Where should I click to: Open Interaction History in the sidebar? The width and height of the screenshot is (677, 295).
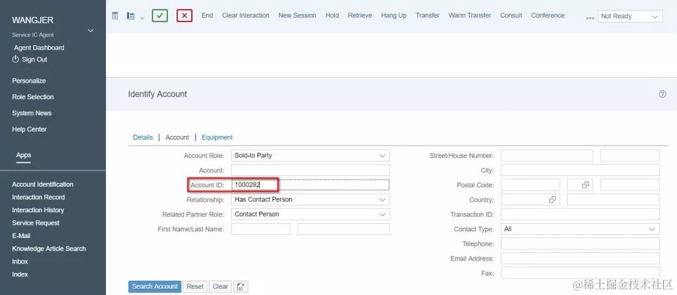tap(38, 210)
